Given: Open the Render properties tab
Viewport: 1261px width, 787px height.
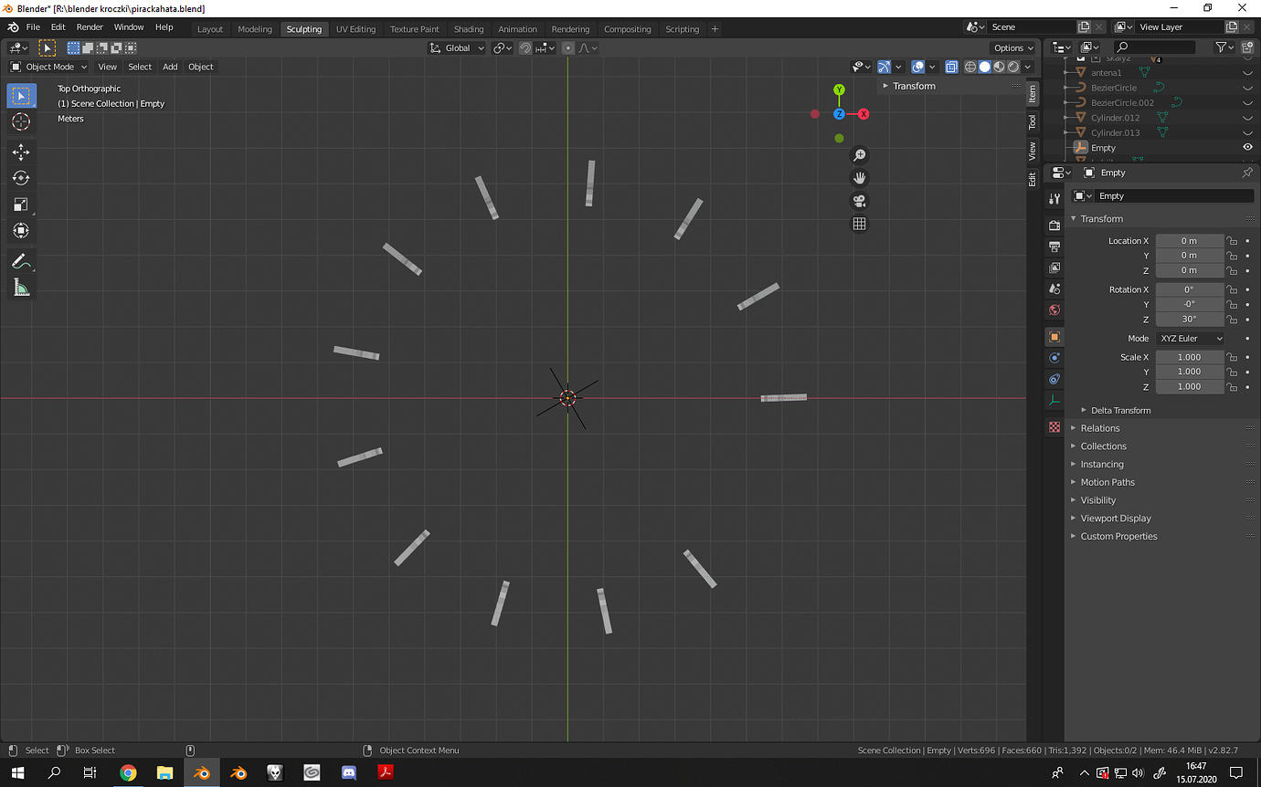Looking at the screenshot, I should 1054,225.
